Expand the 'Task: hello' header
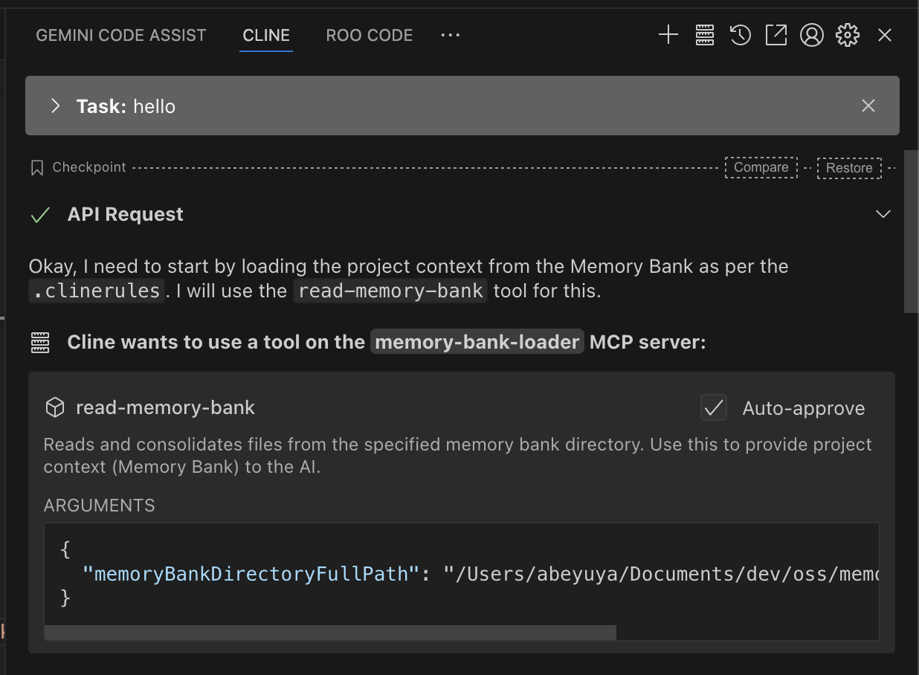 click(x=54, y=106)
